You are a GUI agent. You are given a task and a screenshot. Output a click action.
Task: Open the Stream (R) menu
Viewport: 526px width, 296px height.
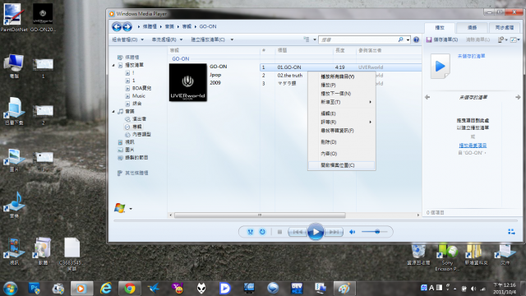167,39
